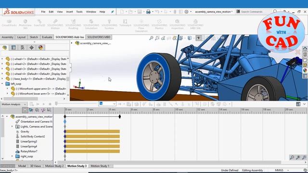Click the MotionManager layout toggle icon
This screenshot has width=308, height=173.
click(298, 104)
